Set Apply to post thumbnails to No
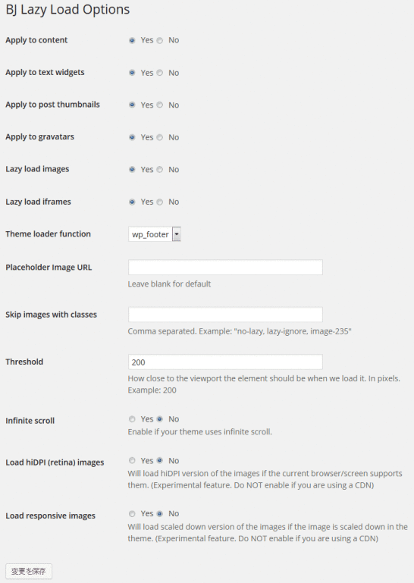Image resolution: width=414 pixels, height=583 pixels. tap(160, 105)
